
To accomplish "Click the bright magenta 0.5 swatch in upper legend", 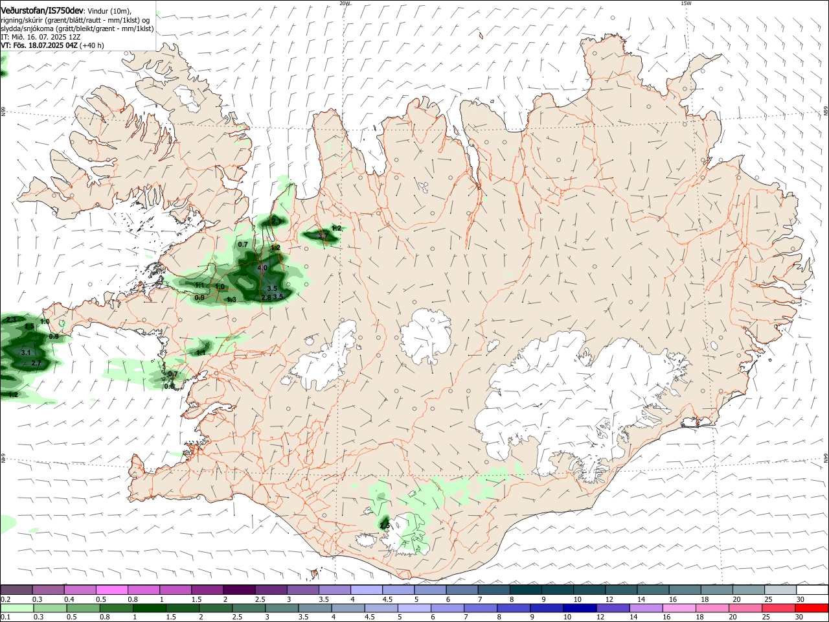I will (x=112, y=590).
